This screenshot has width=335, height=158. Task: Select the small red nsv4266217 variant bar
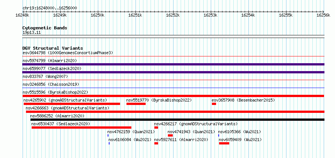[x=156, y=128]
